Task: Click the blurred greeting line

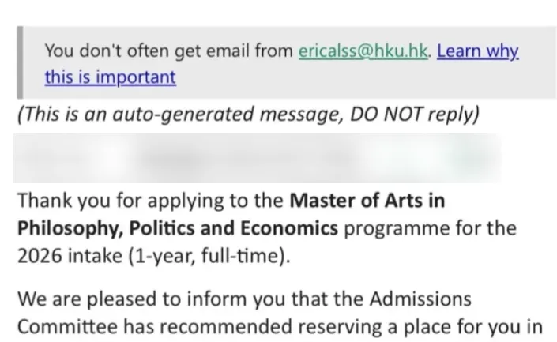Action: (258, 159)
